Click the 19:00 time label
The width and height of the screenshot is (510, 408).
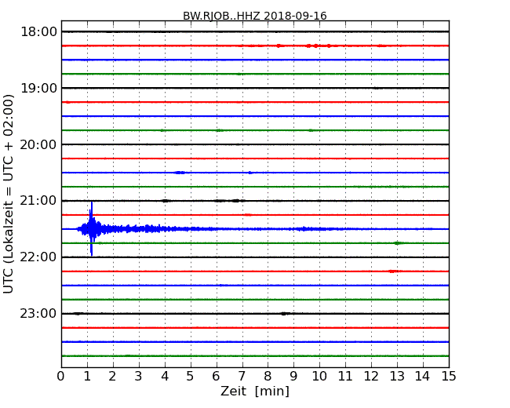click(38, 88)
